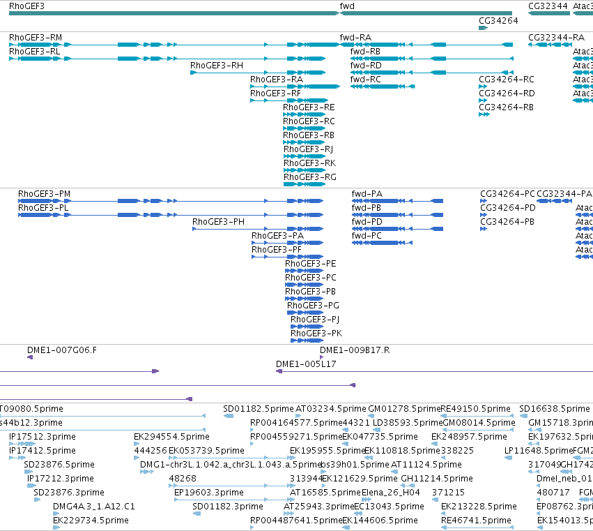This screenshot has width=593, height=531.
Task: Click the fwd-PB protein label
Action: (366, 208)
